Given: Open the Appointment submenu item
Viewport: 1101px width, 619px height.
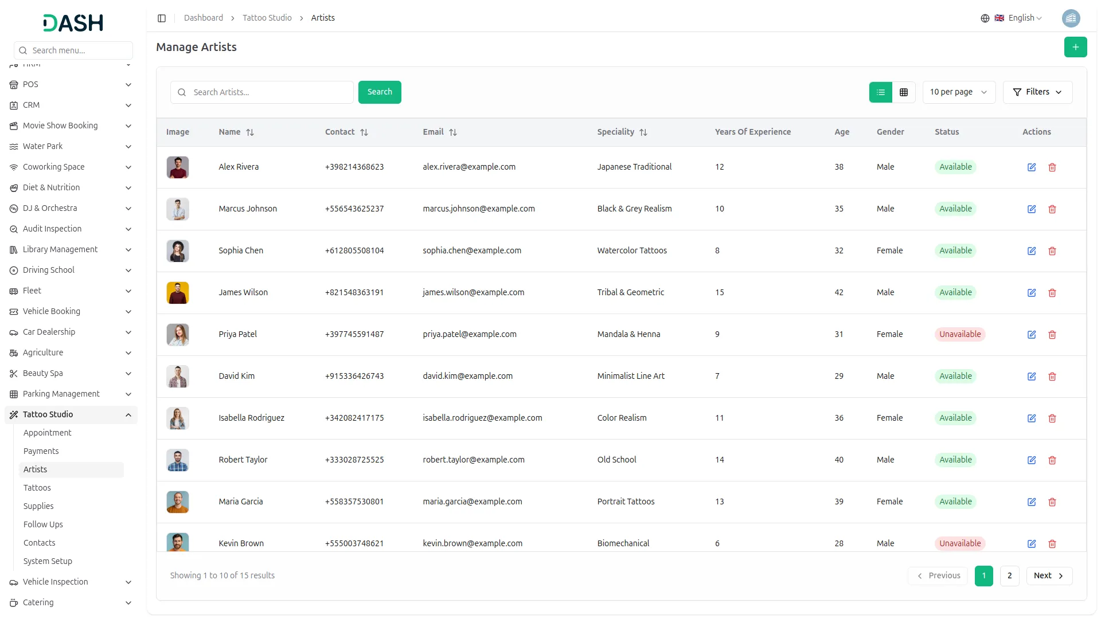Looking at the screenshot, I should coord(48,433).
